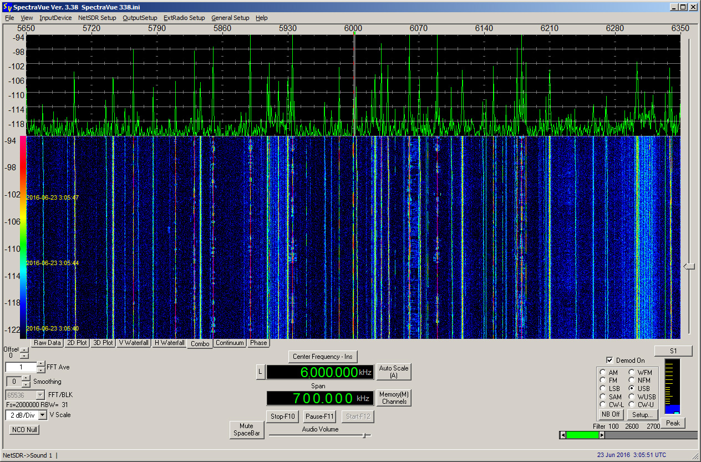This screenshot has width=701, height=462.
Task: Decrease FFT Ave with down arrow
Action: pos(41,370)
